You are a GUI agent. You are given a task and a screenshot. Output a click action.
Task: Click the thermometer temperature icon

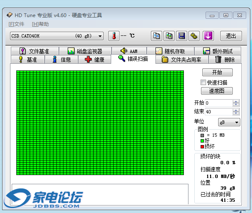tap(114, 36)
